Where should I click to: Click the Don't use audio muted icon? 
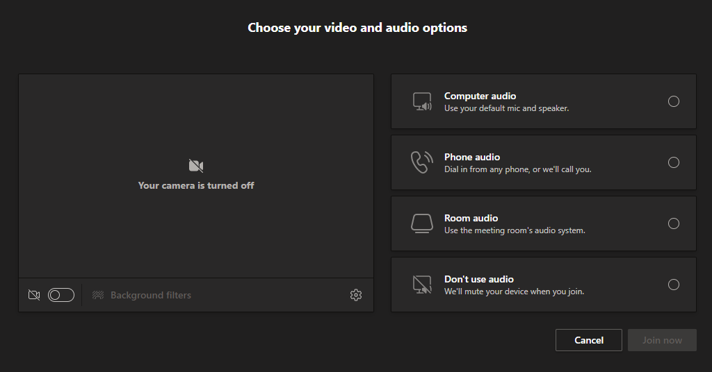pos(422,285)
